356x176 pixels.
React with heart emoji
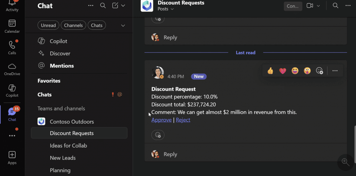coord(283,71)
